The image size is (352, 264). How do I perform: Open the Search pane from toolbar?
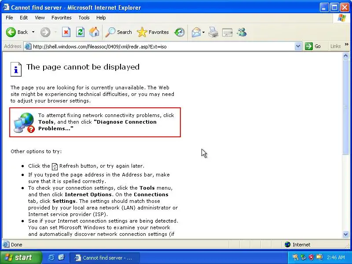point(118,32)
